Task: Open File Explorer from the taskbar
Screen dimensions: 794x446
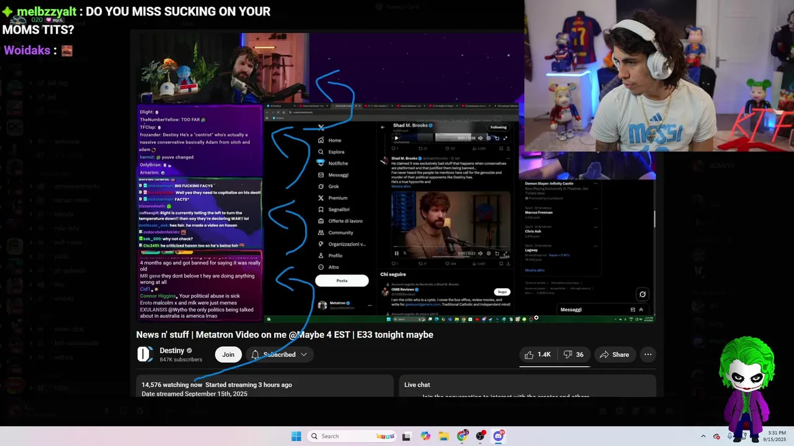Action: tap(444, 436)
